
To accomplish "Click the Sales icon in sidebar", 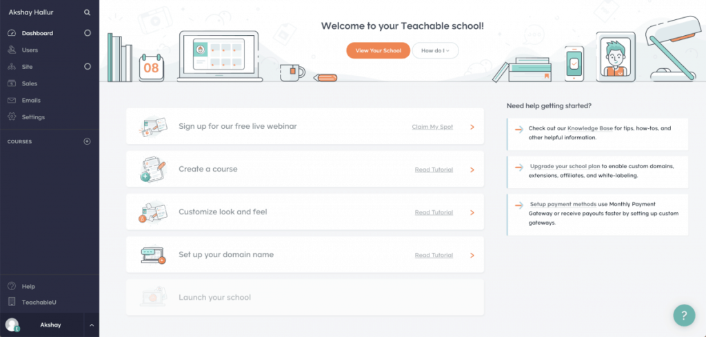I will point(12,83).
